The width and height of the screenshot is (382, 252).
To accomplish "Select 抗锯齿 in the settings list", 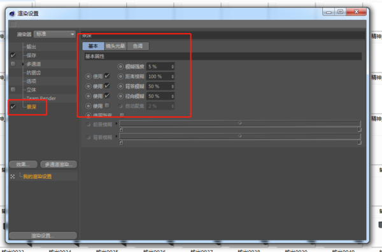I will 34,73.
